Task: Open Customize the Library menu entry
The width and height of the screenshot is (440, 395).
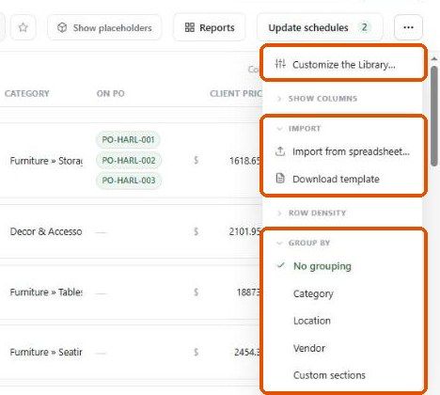Action: pyautogui.click(x=344, y=64)
